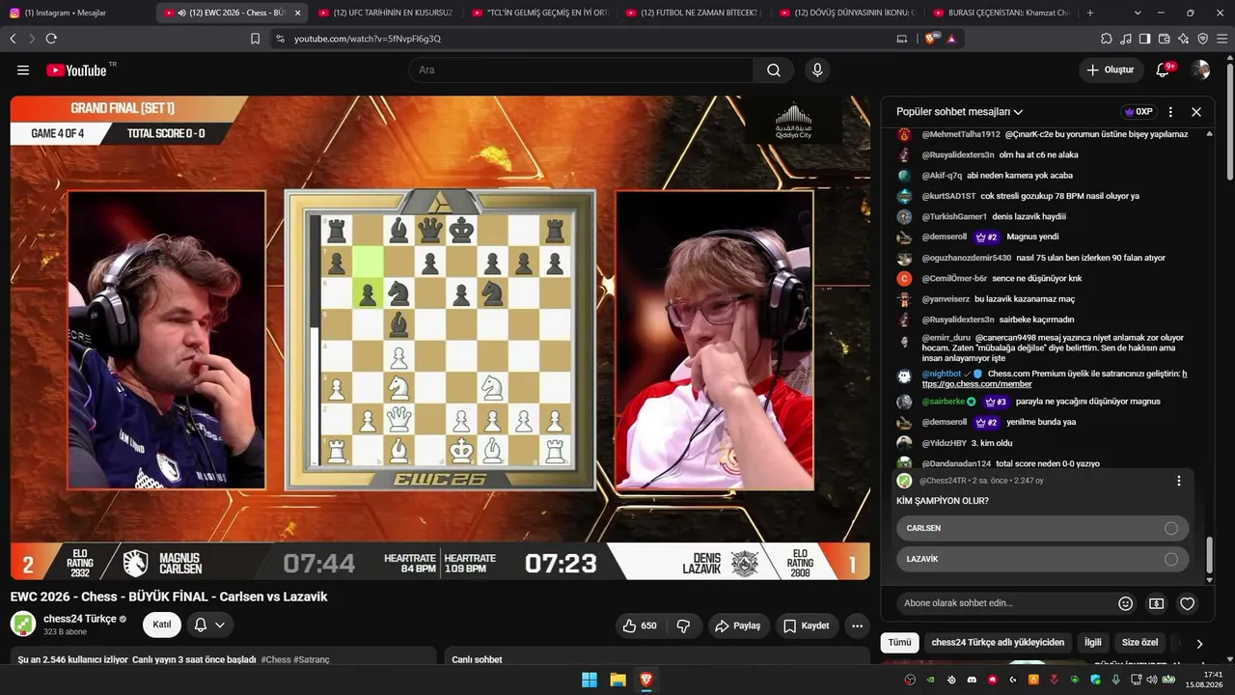Screen dimensions: 1235x695
Task: Open the account avatar menu
Action: tap(1200, 70)
